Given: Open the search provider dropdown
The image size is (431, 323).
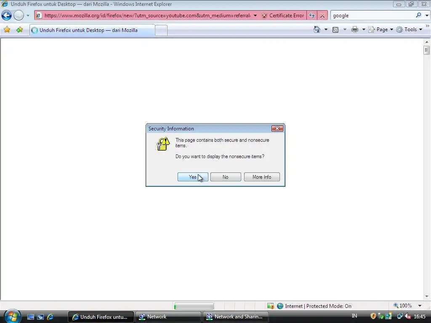Looking at the screenshot, I should click(427, 16).
